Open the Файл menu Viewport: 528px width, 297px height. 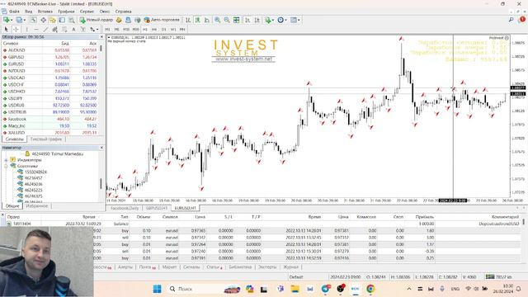(14, 11)
